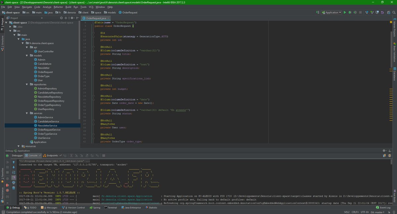Open VCS Show History icon
This screenshot has width=397, height=214.
(x=377, y=13)
